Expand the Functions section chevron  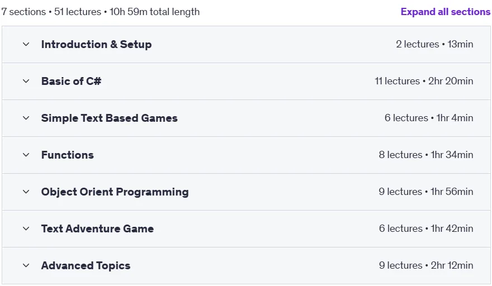point(26,155)
